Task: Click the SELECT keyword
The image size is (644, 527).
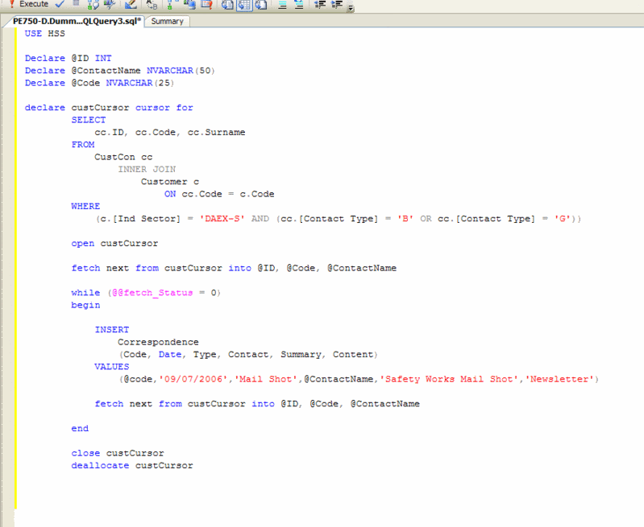Action: [89, 120]
